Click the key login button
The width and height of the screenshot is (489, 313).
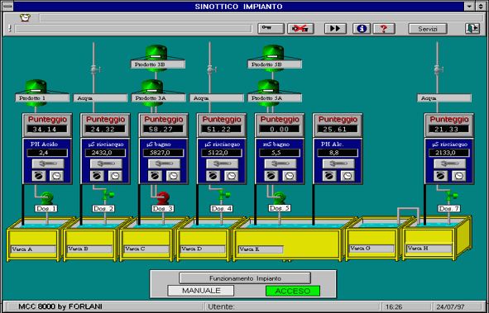(x=271, y=29)
